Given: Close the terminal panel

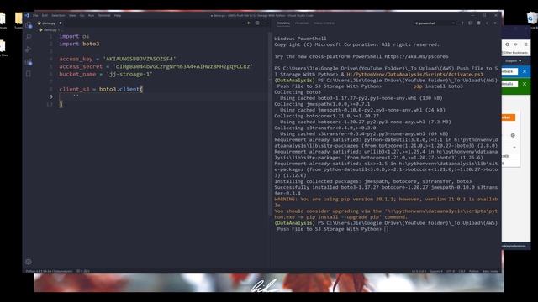Looking at the screenshot, I should coord(495,23).
